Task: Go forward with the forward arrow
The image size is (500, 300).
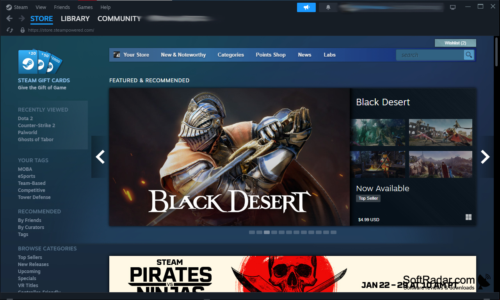Action: [x=22, y=18]
